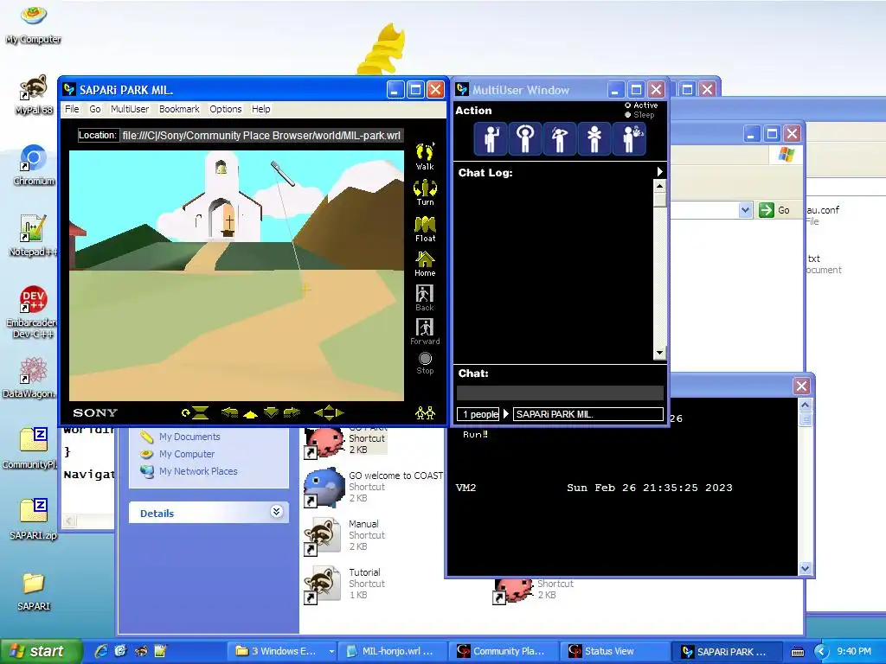Open the SAPARI folder on desktop

[x=33, y=591]
